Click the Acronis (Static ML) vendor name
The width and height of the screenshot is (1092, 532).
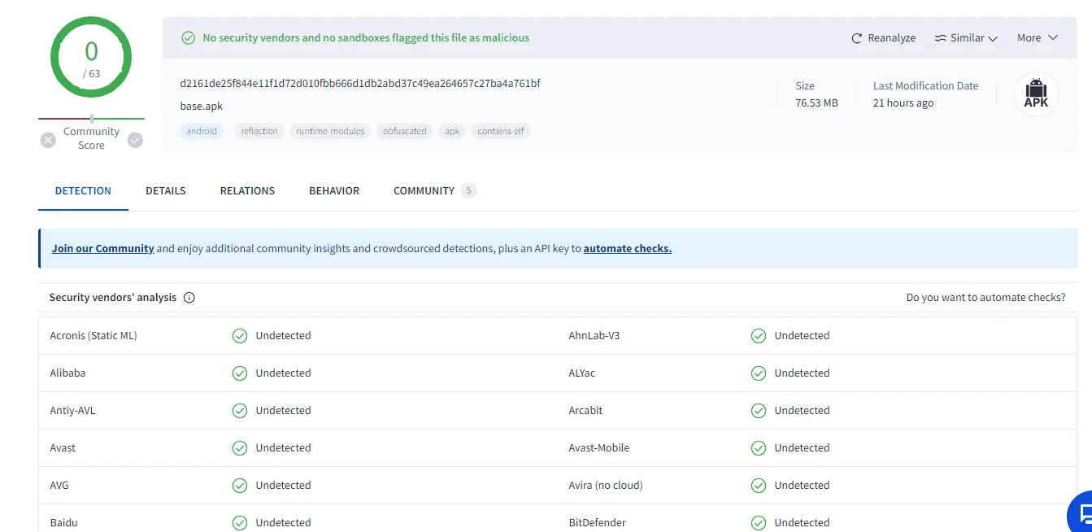pyautogui.click(x=94, y=336)
